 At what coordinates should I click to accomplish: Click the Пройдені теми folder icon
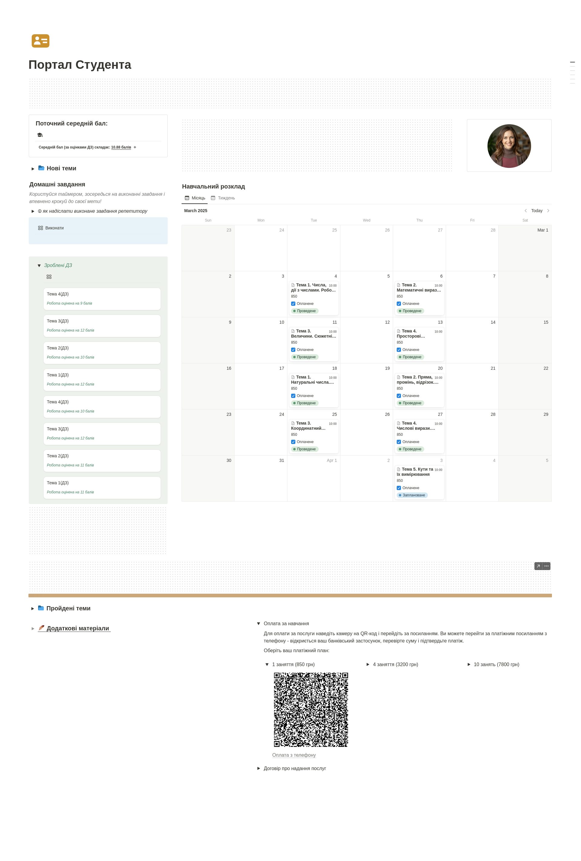pos(41,608)
